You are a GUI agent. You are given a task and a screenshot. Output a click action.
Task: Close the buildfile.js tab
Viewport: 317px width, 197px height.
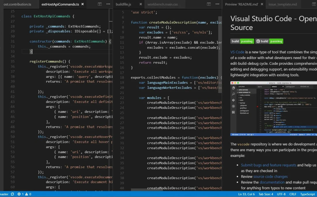pos(141,4)
